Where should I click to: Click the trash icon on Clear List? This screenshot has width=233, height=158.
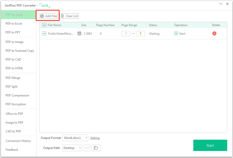point(62,16)
